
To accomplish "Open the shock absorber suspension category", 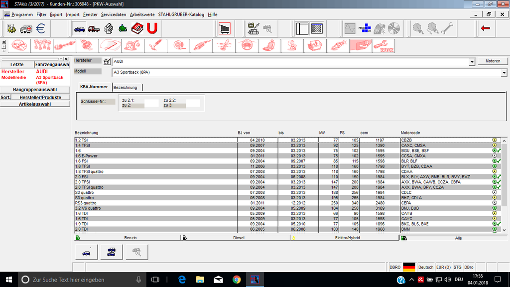I will tap(156, 45).
